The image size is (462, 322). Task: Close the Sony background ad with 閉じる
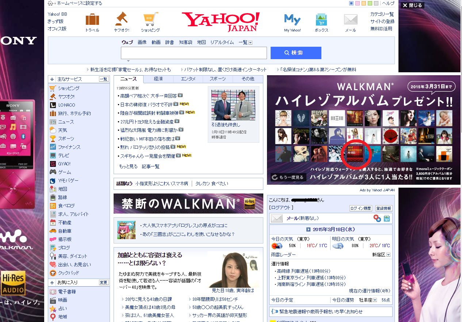(412, 5)
